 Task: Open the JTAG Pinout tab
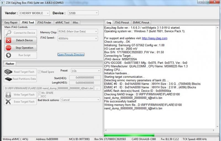tap(121, 22)
